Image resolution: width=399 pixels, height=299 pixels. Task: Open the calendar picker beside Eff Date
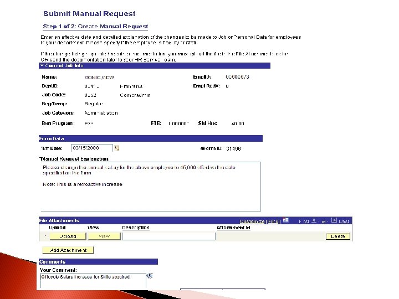click(x=117, y=148)
